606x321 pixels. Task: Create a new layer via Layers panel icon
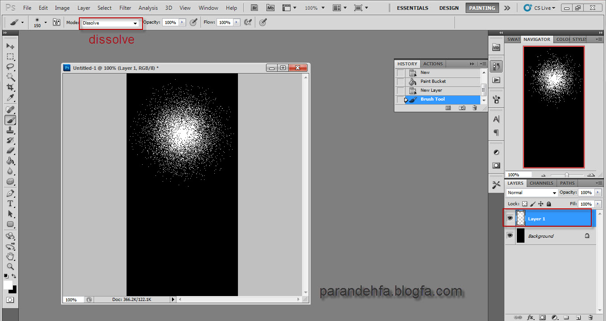(x=578, y=317)
